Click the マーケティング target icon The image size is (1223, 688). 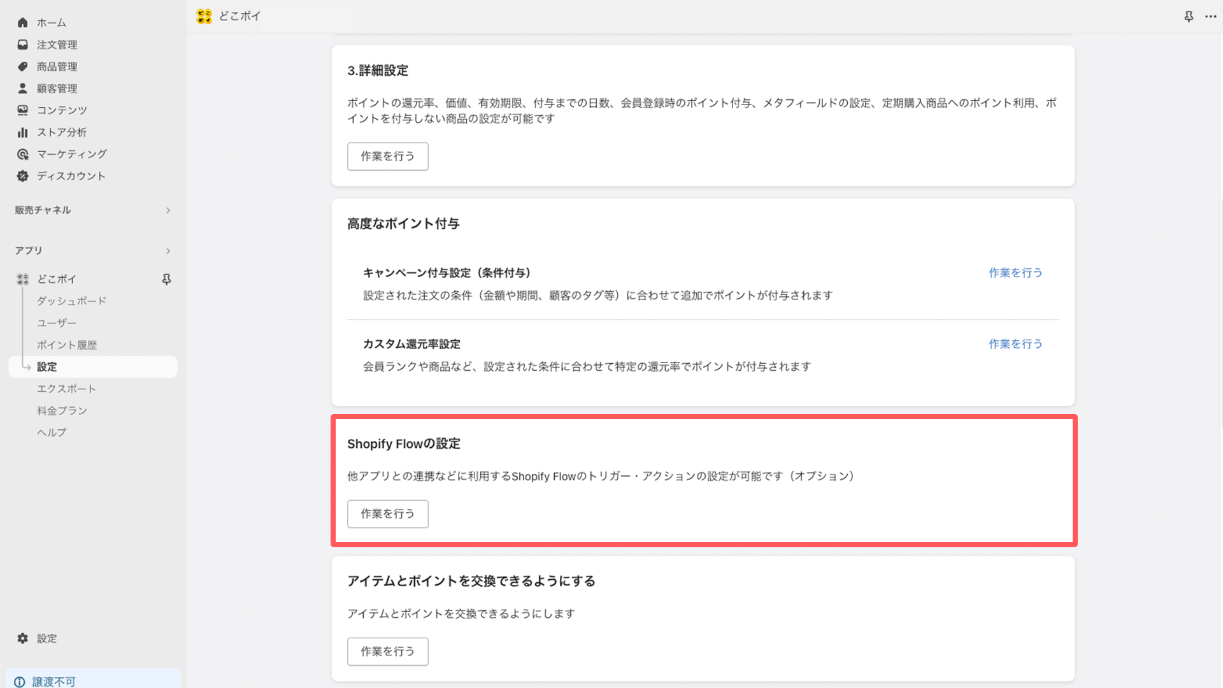pos(23,154)
